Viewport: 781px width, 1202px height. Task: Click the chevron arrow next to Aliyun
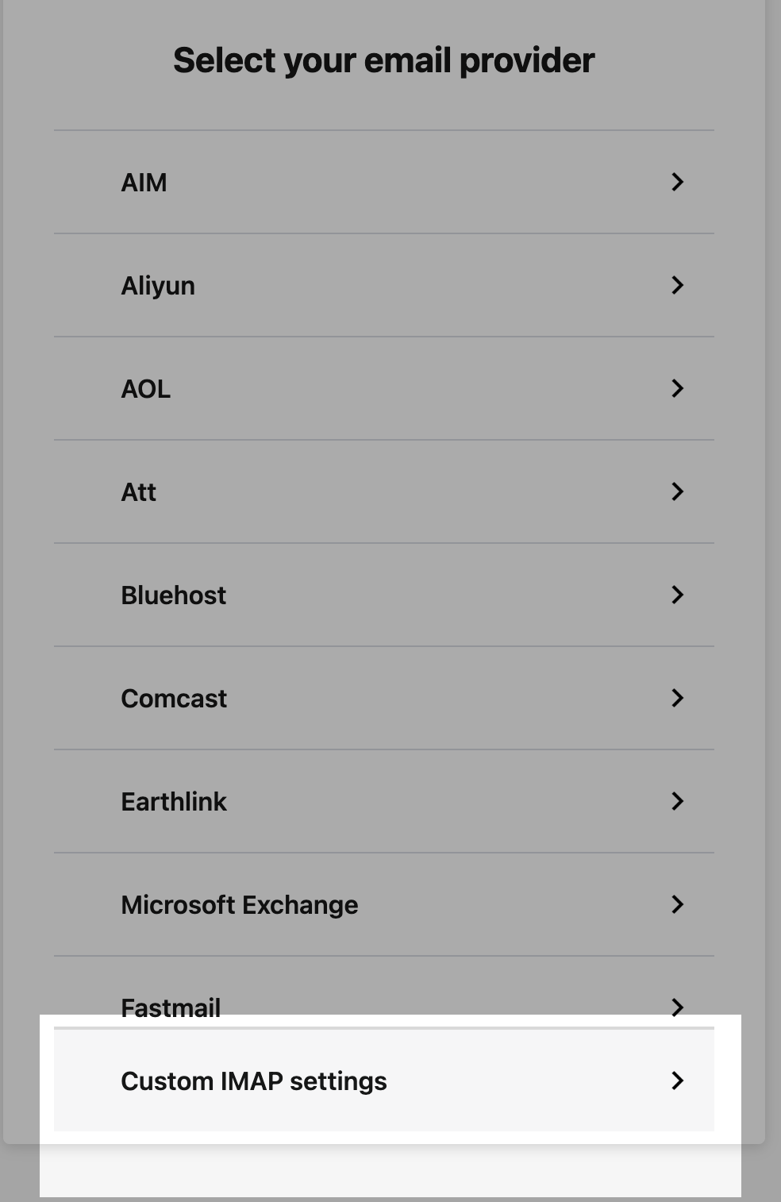tap(677, 285)
